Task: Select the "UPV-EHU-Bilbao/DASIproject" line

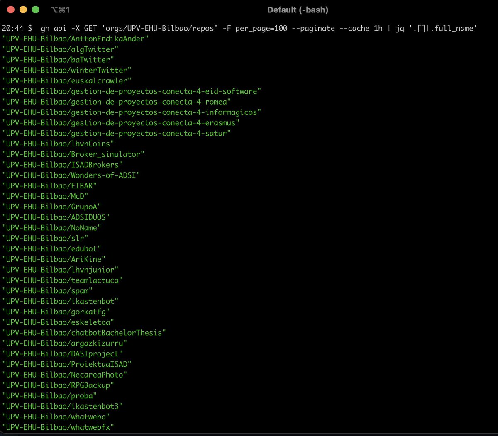Action: pyautogui.click(x=62, y=354)
